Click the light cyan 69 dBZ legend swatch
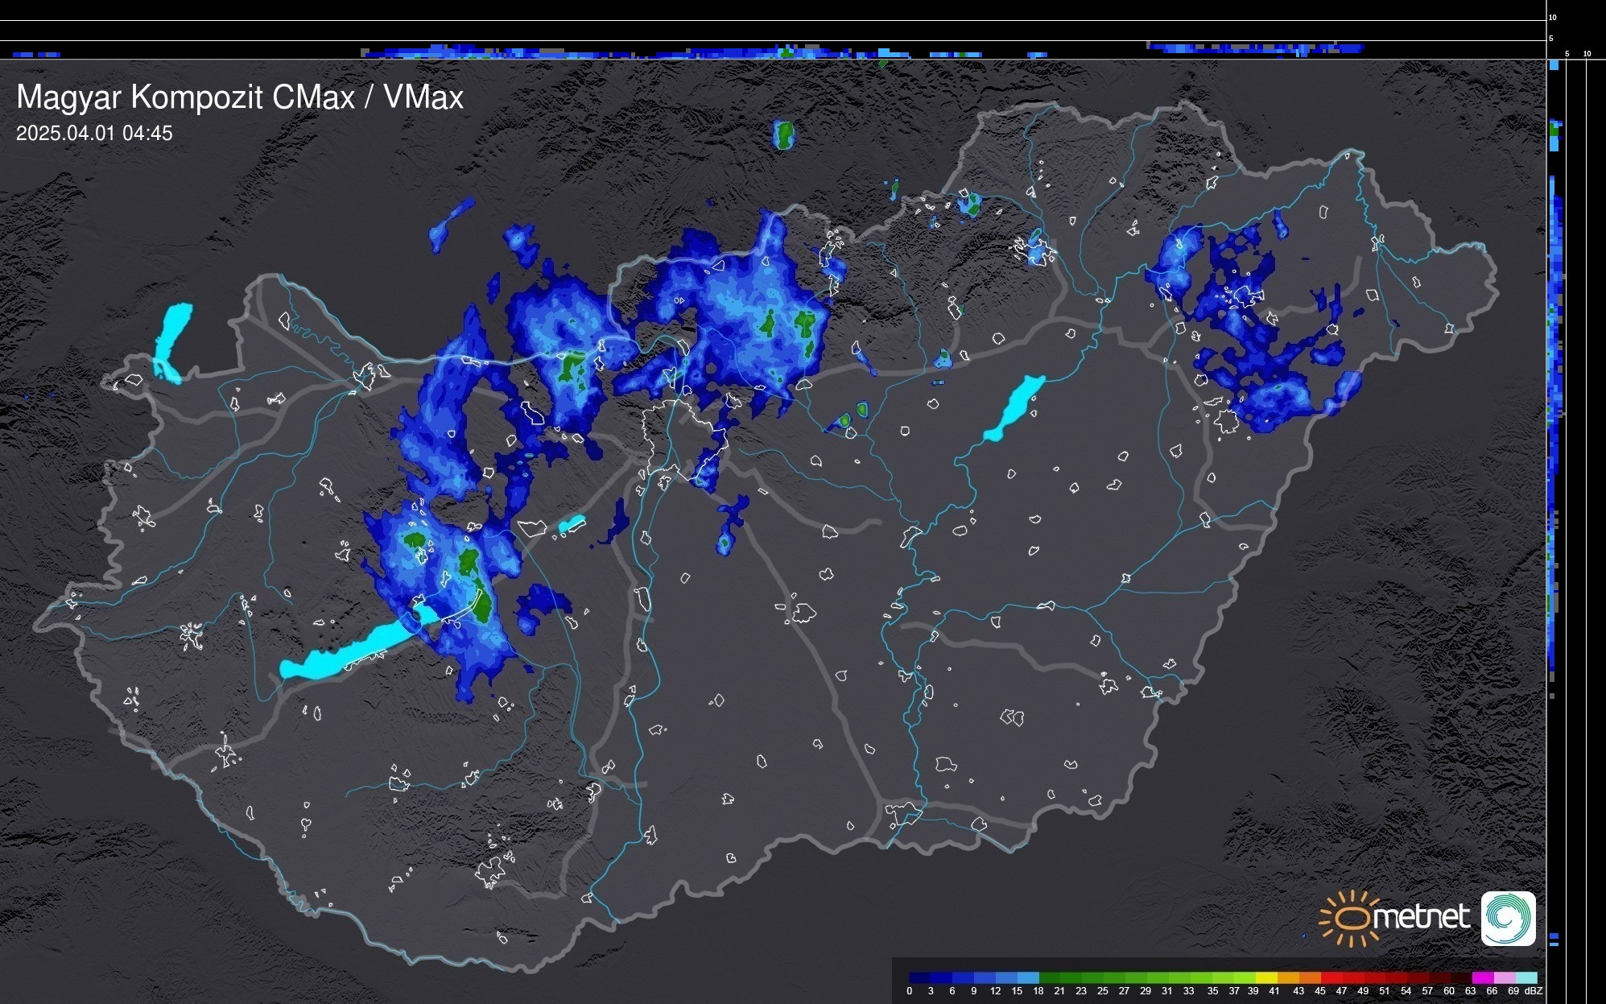 [1525, 977]
